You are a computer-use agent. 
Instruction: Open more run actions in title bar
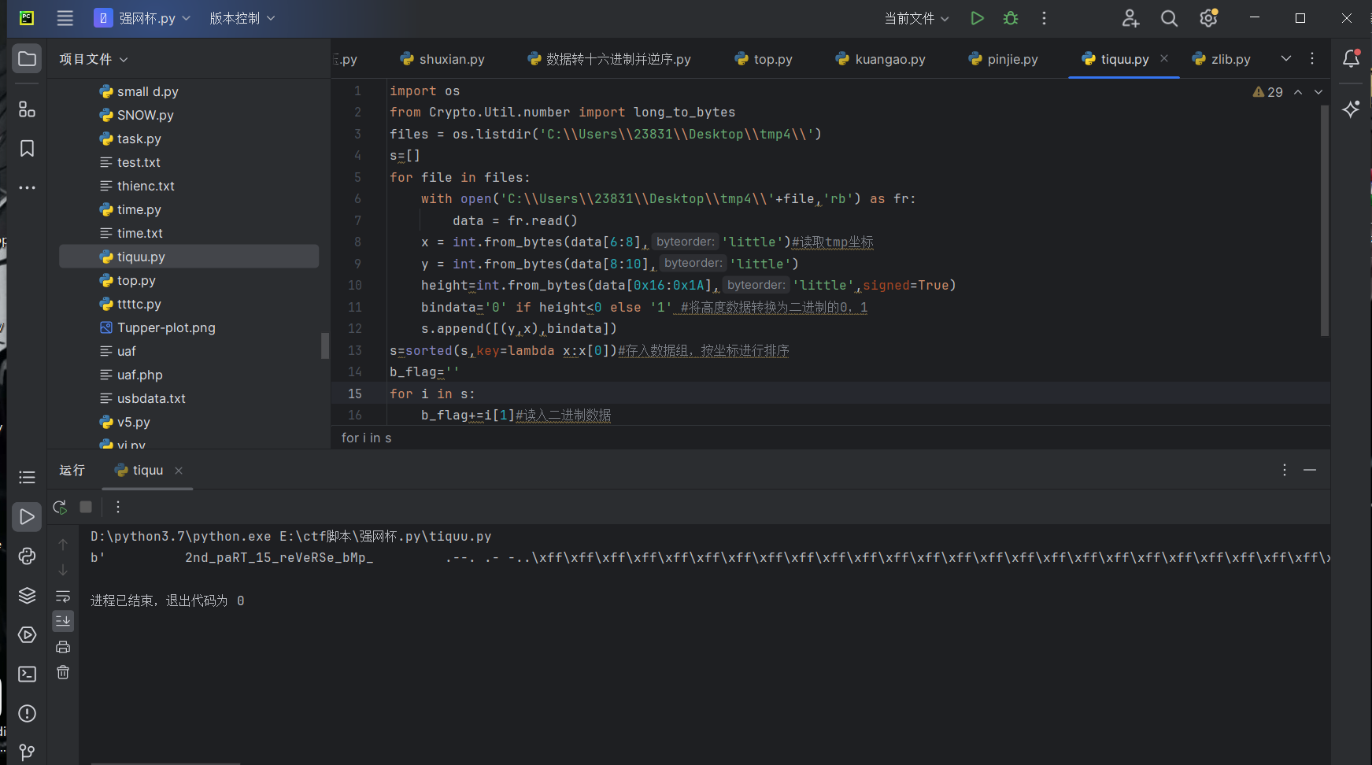pyautogui.click(x=1044, y=18)
